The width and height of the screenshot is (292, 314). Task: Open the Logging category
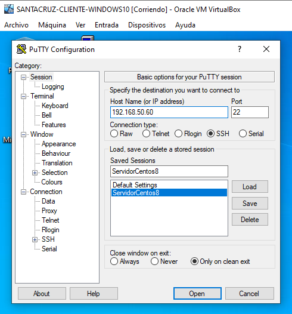click(53, 87)
